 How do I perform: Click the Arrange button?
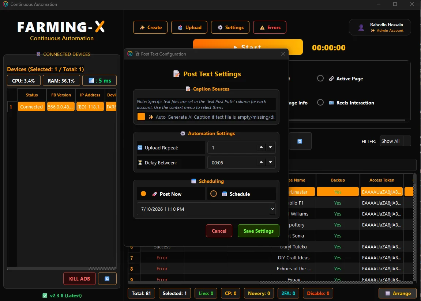click(398, 293)
